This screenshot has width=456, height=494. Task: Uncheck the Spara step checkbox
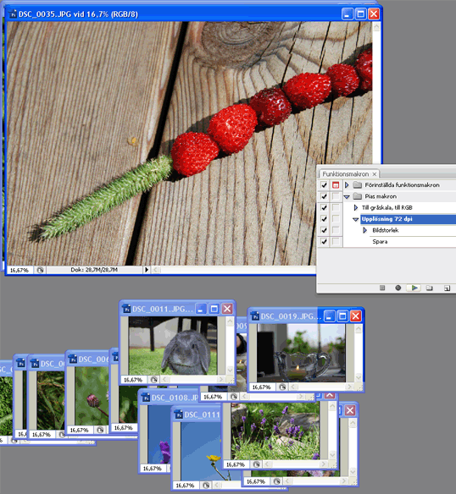click(x=324, y=242)
